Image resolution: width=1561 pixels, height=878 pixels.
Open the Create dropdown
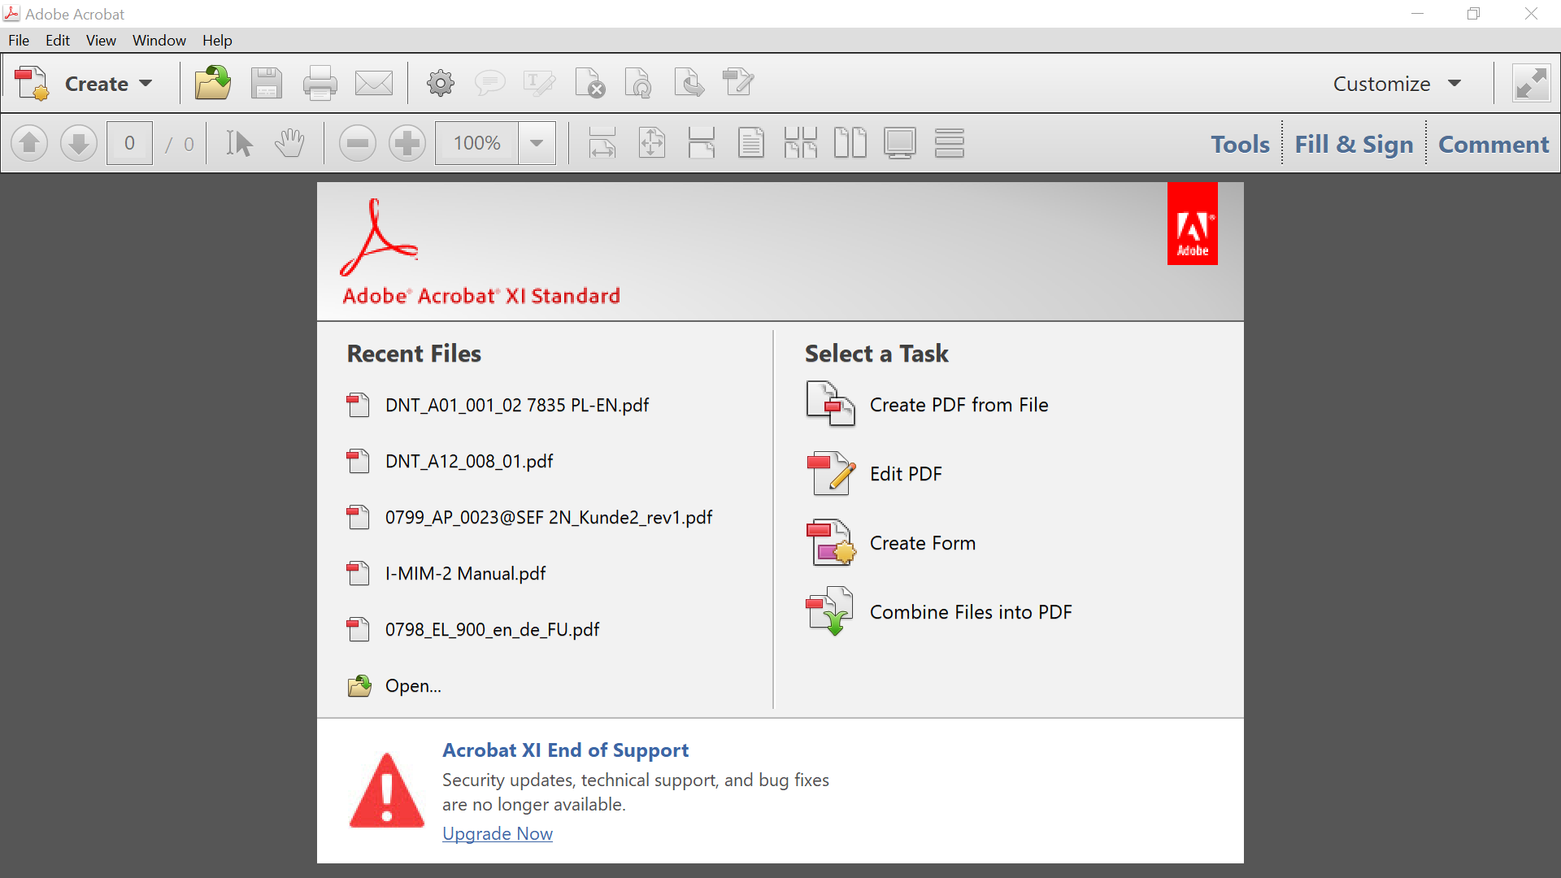[107, 82]
